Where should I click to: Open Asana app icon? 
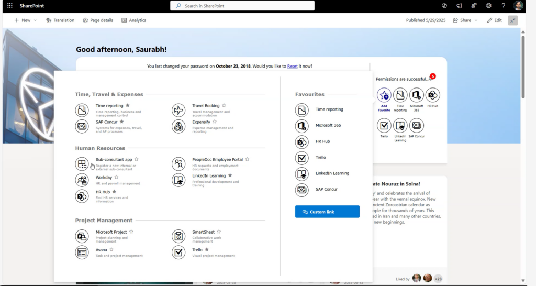(82, 252)
